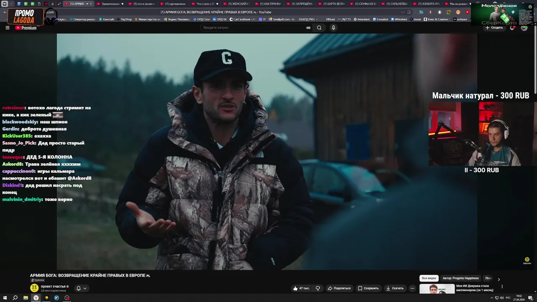Open CarCareKiosk bookmark

[x=243, y=19]
